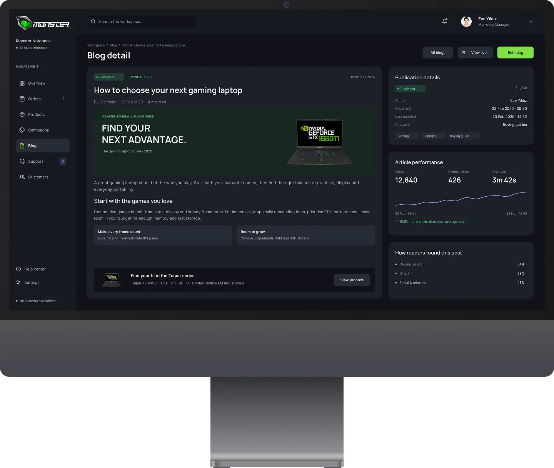Click the Monster logo
Image resolution: width=554 pixels, height=468 pixels.
pyautogui.click(x=43, y=23)
